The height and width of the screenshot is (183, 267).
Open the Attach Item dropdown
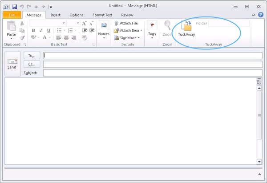[x=128, y=30]
